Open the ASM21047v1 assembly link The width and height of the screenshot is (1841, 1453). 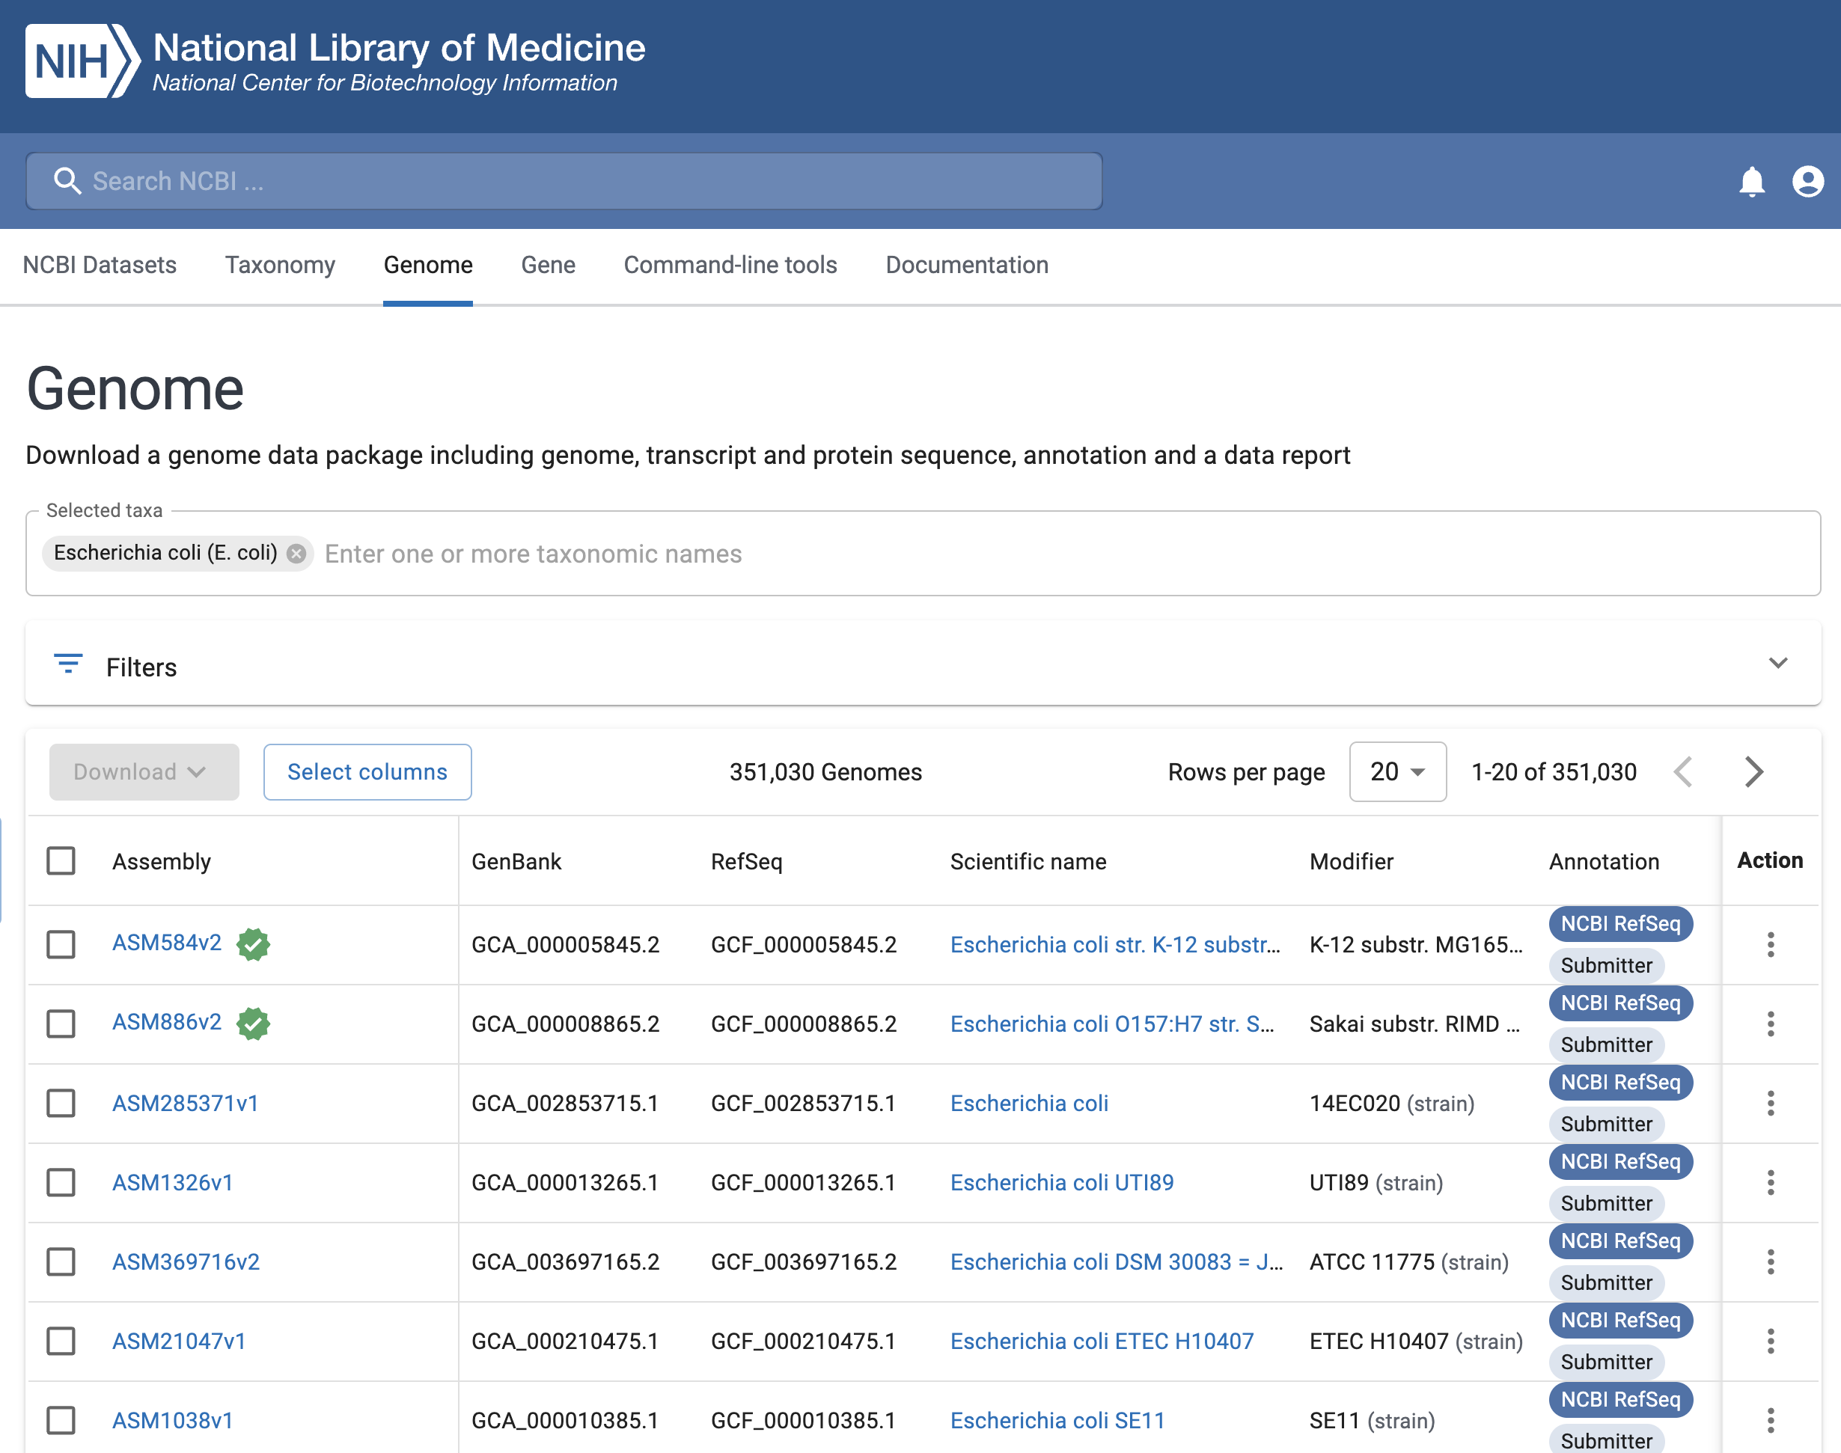pos(179,1341)
